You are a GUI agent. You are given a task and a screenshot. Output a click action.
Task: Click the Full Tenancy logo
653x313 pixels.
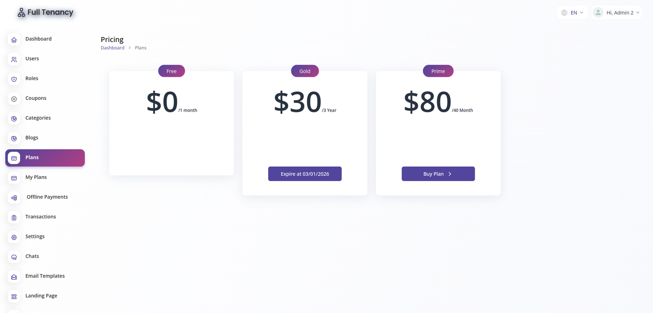45,13
